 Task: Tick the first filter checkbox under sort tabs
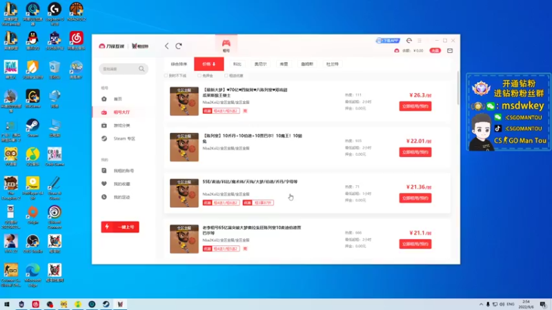click(166, 76)
